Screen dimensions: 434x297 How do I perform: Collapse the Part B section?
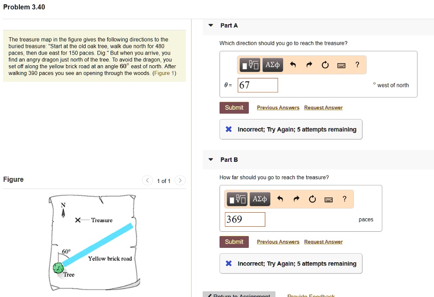pos(211,160)
